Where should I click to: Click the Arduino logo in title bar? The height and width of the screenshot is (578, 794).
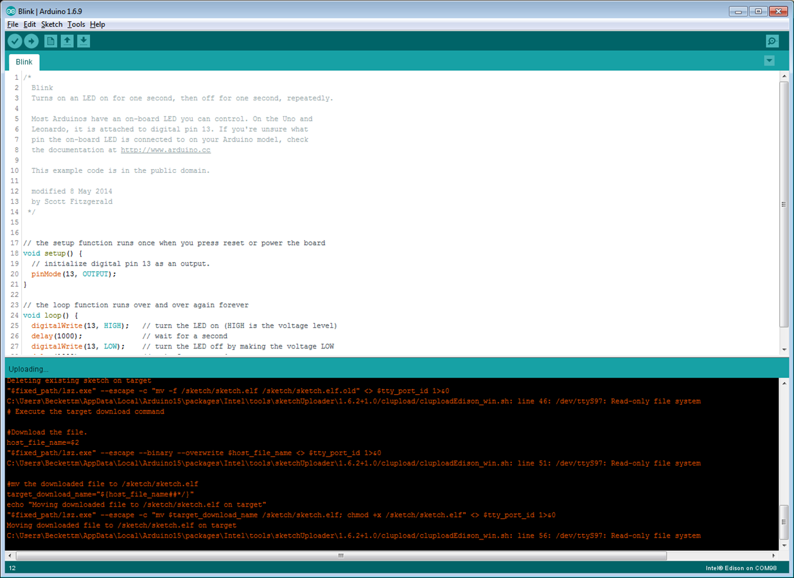11,11
